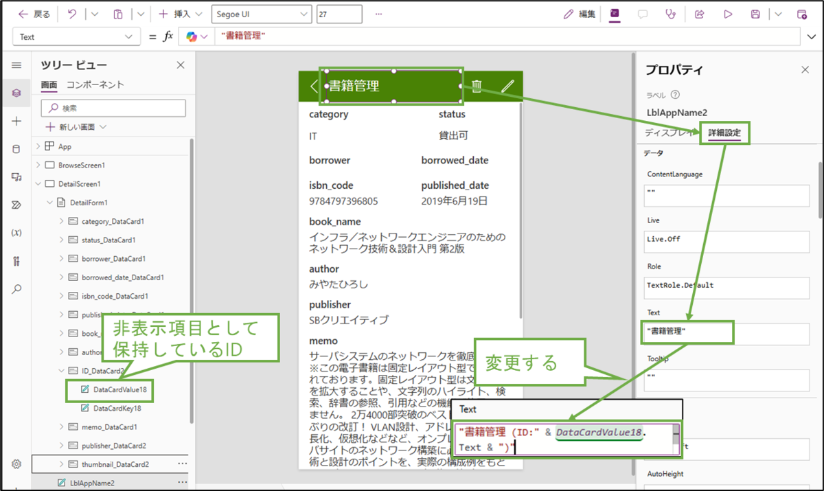The width and height of the screenshot is (824, 491).
Task: Open the Segoe UI font dropdown
Action: pos(261,14)
